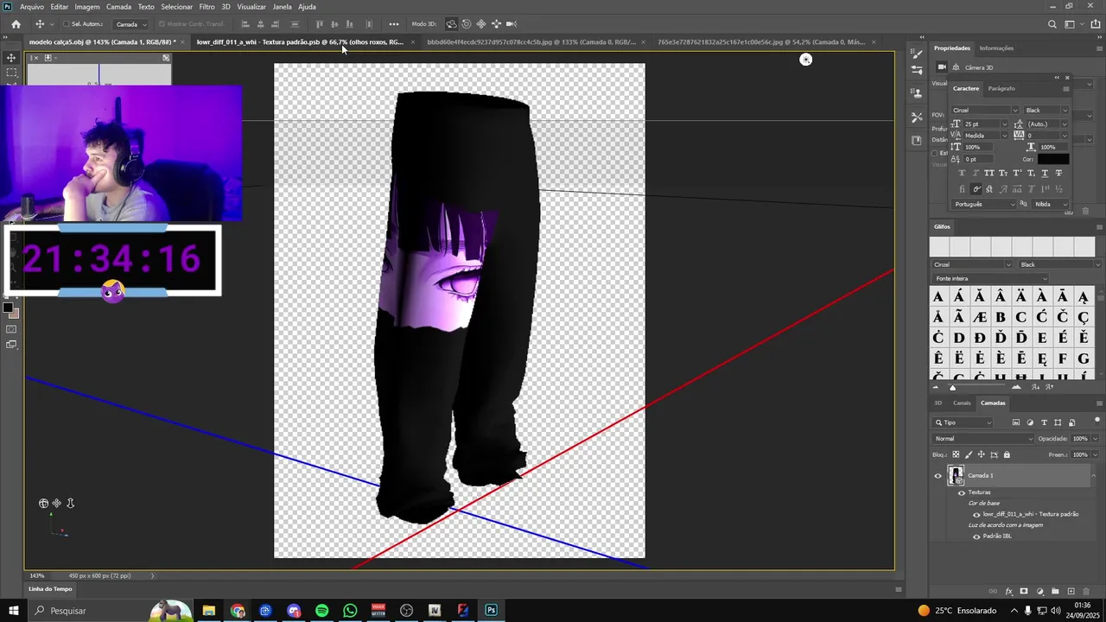The height and width of the screenshot is (622, 1106).
Task: Select the 3D Orbit camera mode icon
Action: 451,24
